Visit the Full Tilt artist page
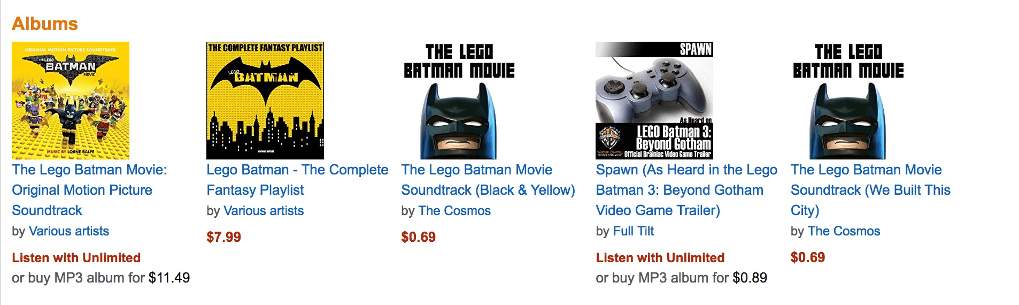Screen dimensions: 1019x305 [634, 231]
